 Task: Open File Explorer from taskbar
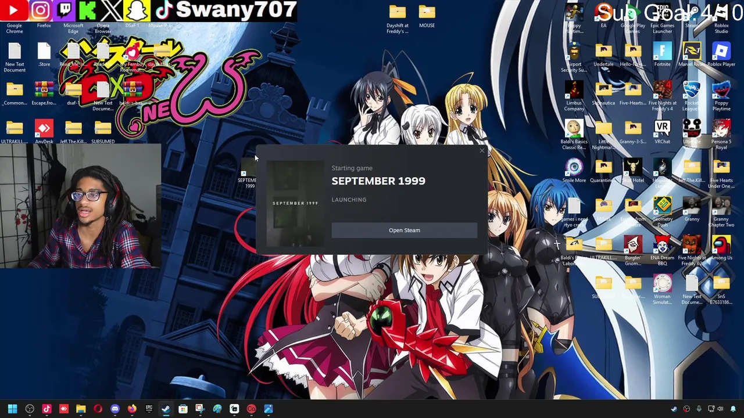[81, 409]
